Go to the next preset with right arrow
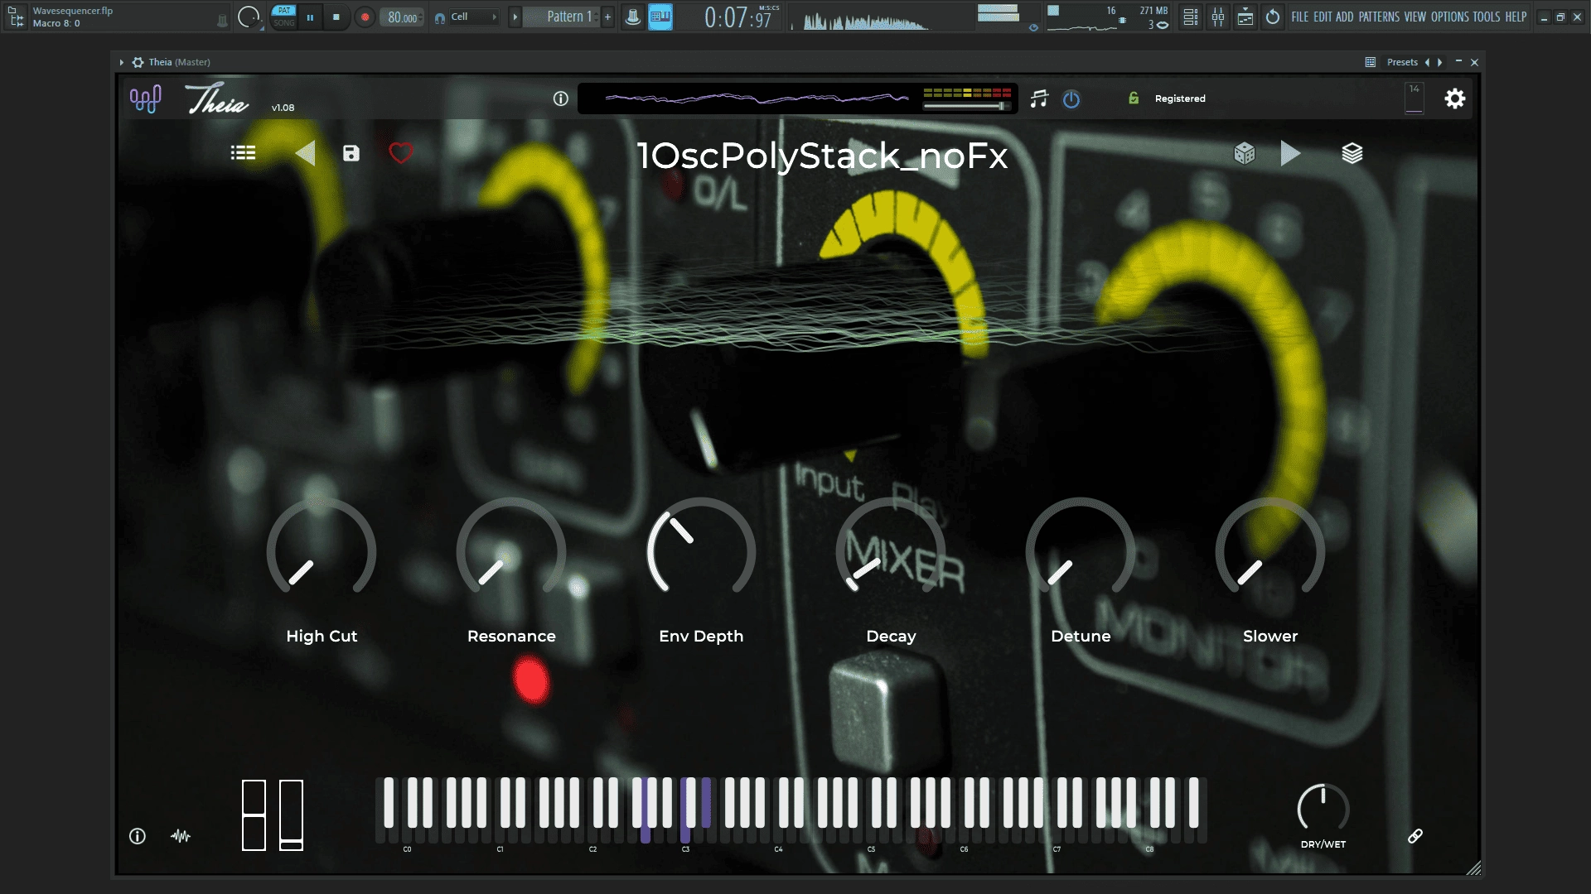The height and width of the screenshot is (894, 1591). 1290,153
